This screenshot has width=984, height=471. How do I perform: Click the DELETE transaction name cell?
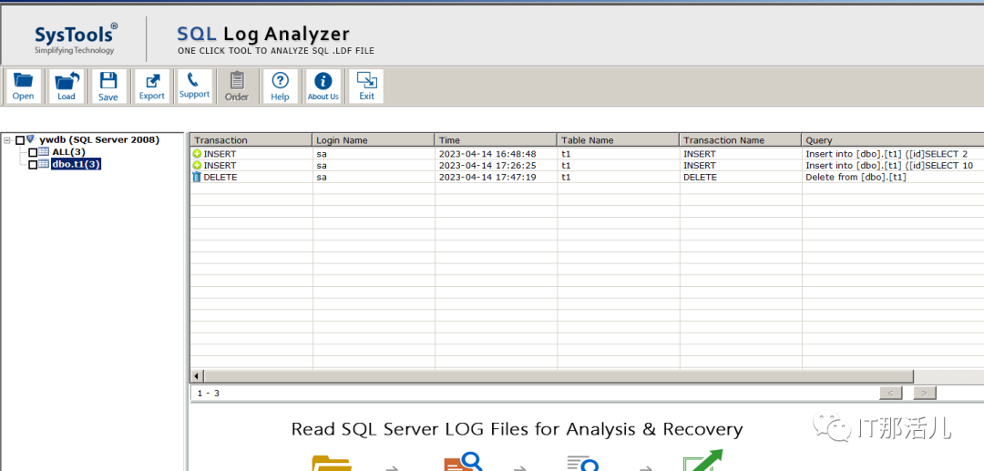700,178
